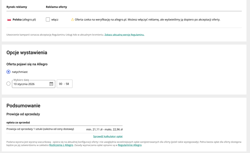This screenshot has height=153, width=250.
Task: Click the hour value '00' in time field
Action: (61, 84)
